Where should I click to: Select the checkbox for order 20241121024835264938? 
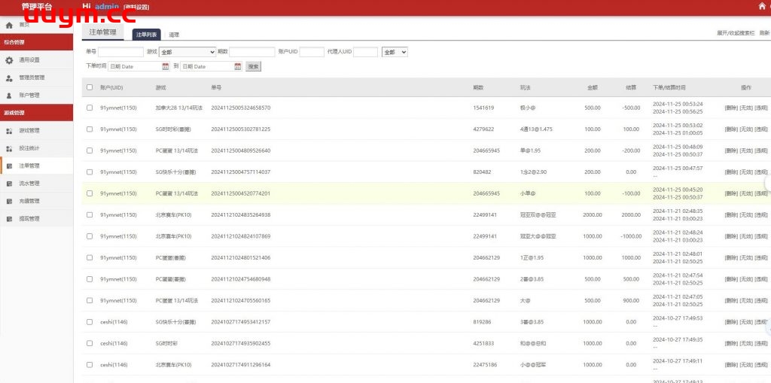90,214
